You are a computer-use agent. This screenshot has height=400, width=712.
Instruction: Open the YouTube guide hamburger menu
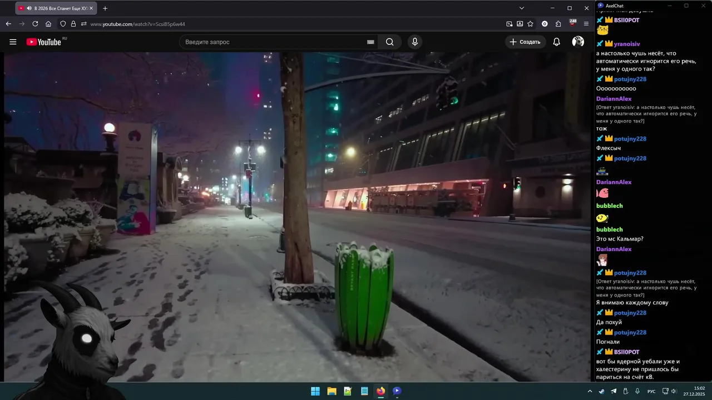tap(13, 42)
